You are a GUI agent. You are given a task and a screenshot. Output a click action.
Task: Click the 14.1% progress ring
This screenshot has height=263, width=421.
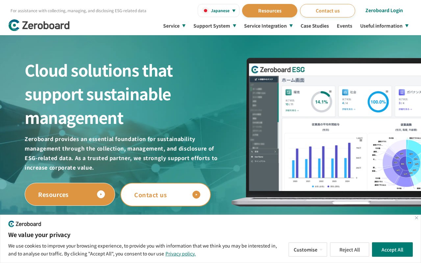[x=321, y=102]
